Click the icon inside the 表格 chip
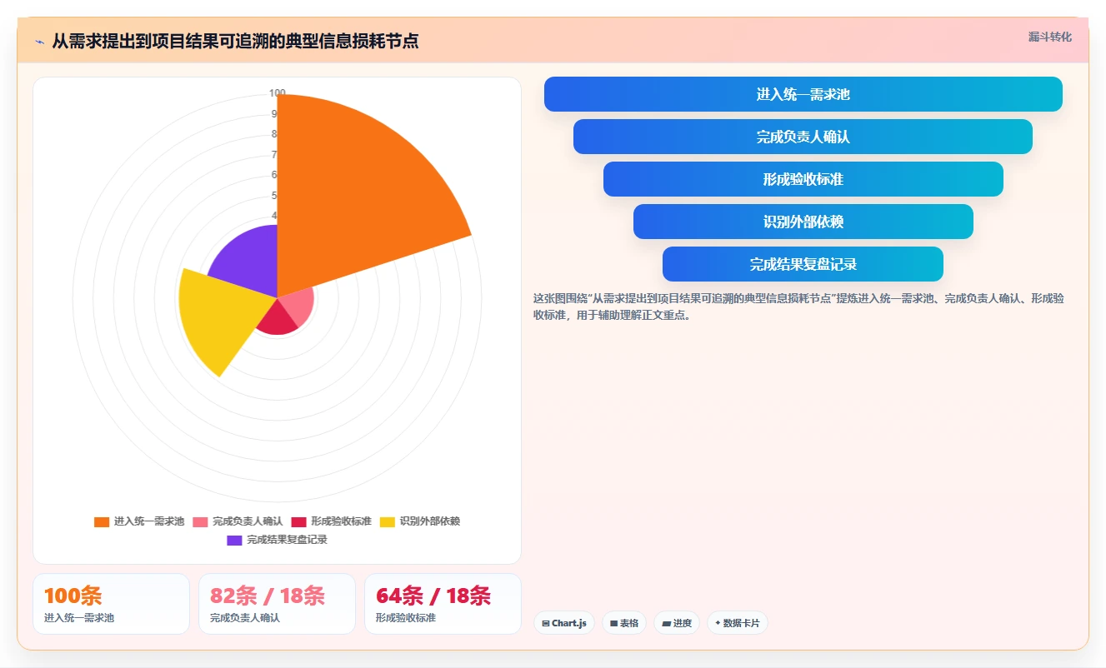 click(x=614, y=623)
